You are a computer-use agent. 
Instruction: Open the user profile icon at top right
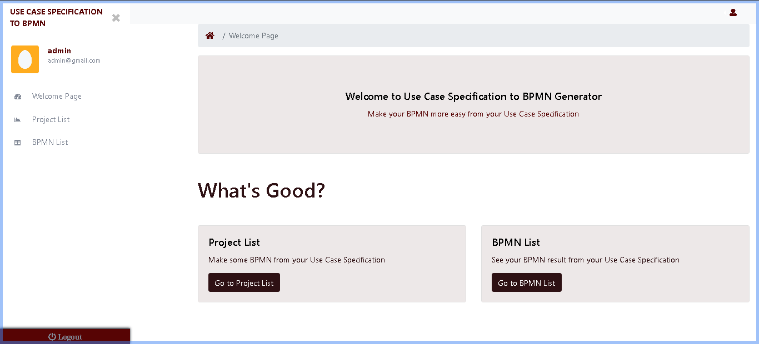pyautogui.click(x=733, y=12)
